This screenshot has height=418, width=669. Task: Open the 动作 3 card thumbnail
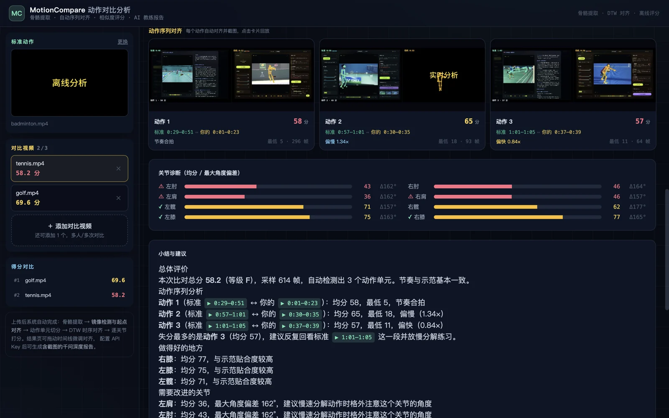coord(573,75)
